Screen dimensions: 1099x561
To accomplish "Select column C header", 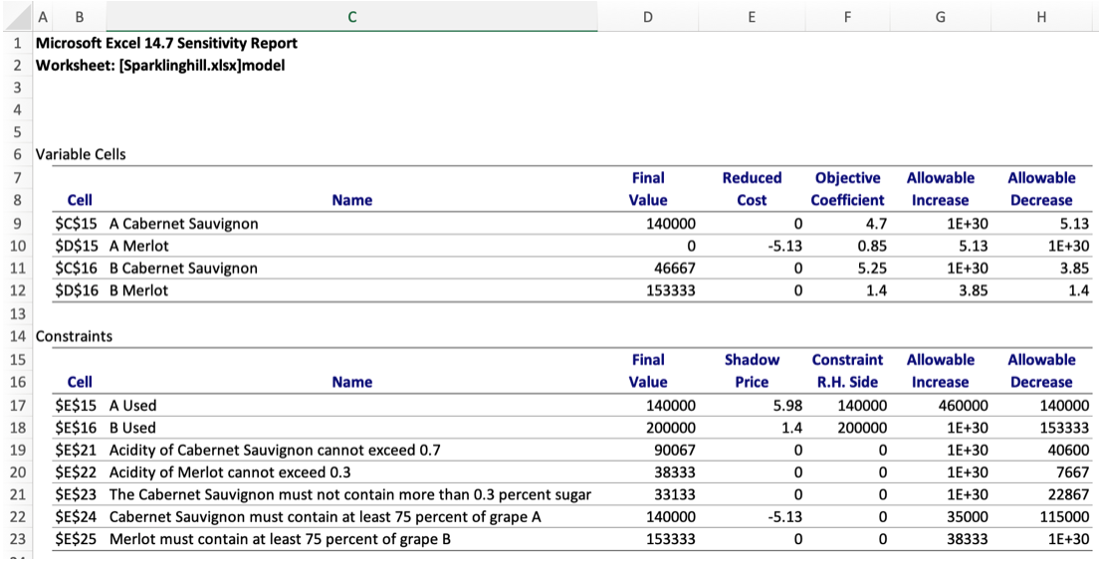I will [351, 17].
